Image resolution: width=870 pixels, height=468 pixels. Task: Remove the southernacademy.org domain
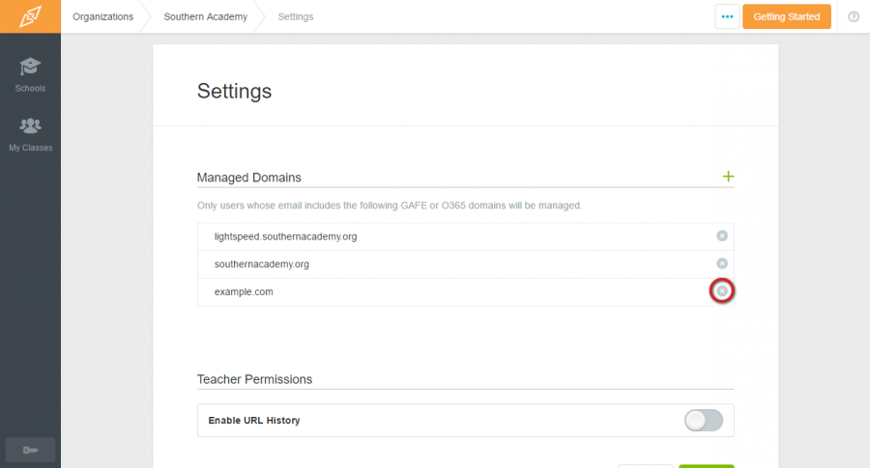[x=722, y=263]
